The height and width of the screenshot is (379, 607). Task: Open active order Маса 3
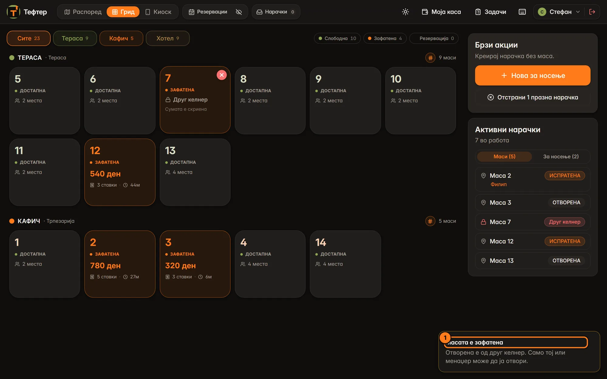[x=533, y=203]
